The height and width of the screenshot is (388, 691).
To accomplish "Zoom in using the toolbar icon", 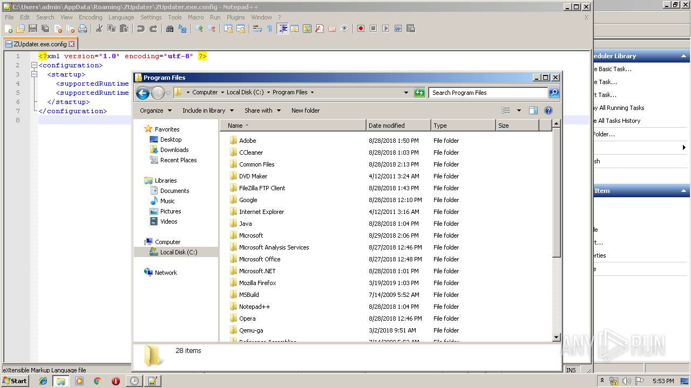I will 199,29.
